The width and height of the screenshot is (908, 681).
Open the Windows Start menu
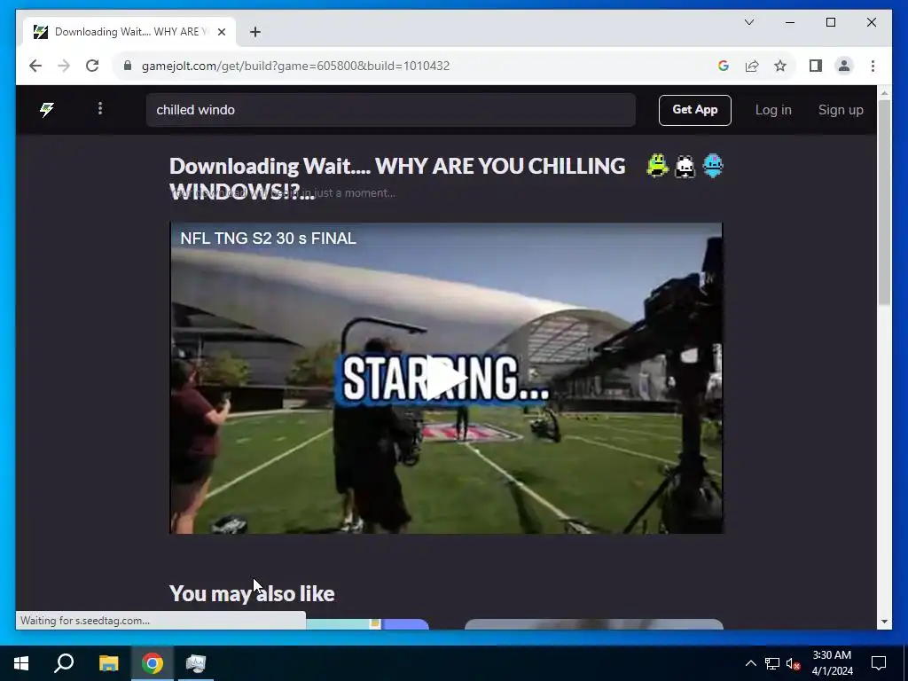tap(21, 663)
